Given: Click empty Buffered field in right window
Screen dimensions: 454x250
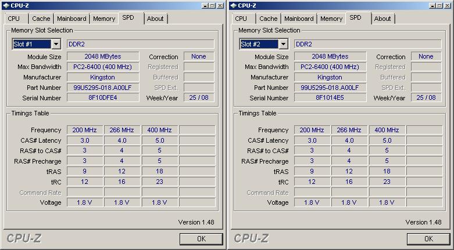Looking at the screenshot, I should click(x=426, y=77).
